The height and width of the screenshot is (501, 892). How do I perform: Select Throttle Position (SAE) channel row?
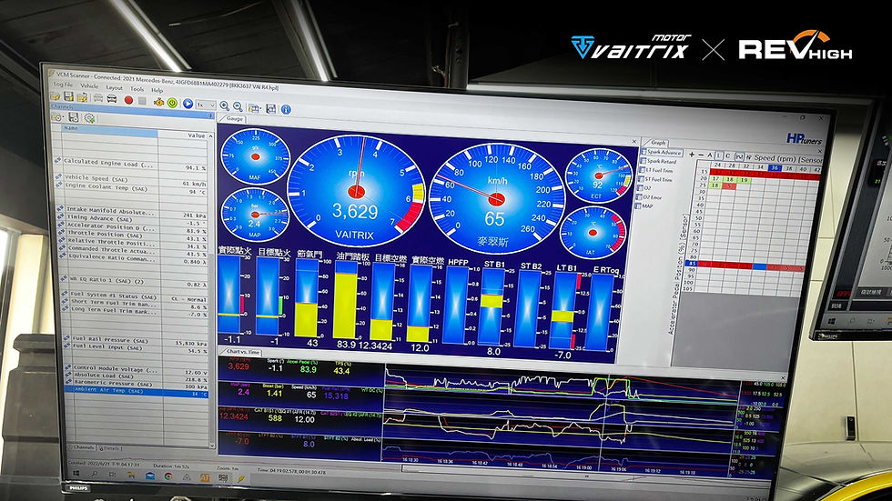[130, 235]
